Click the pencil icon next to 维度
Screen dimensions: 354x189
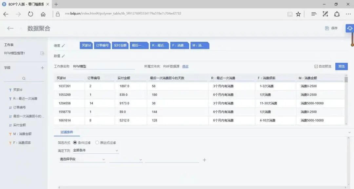[x=64, y=46]
